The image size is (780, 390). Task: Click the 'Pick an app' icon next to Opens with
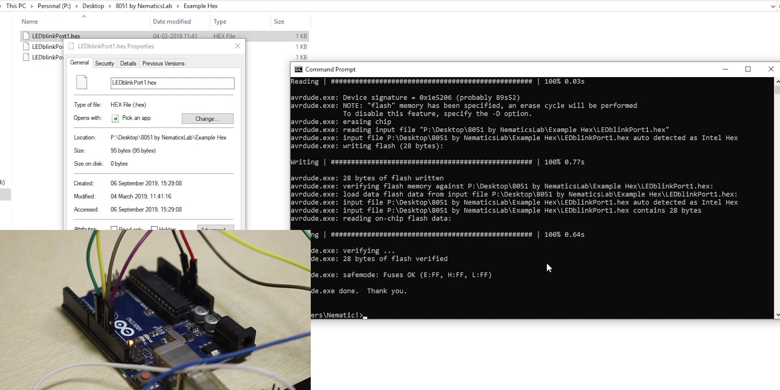(115, 118)
